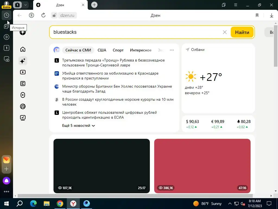Select the Спорт news tab
The image size is (278, 209).
(x=118, y=50)
